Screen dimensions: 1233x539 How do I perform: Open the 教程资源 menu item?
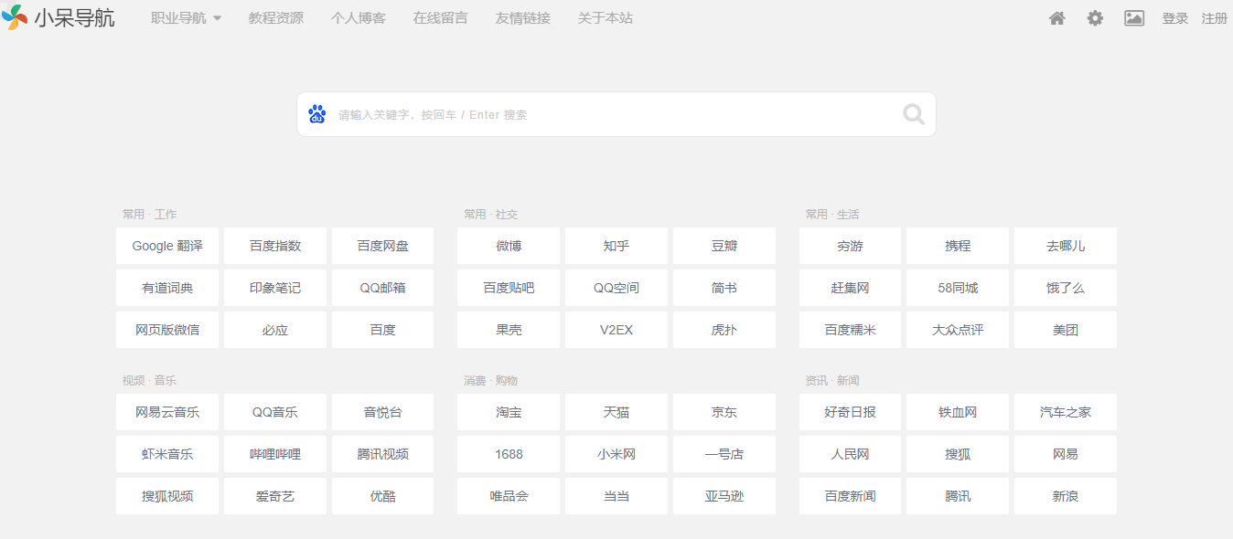(276, 18)
